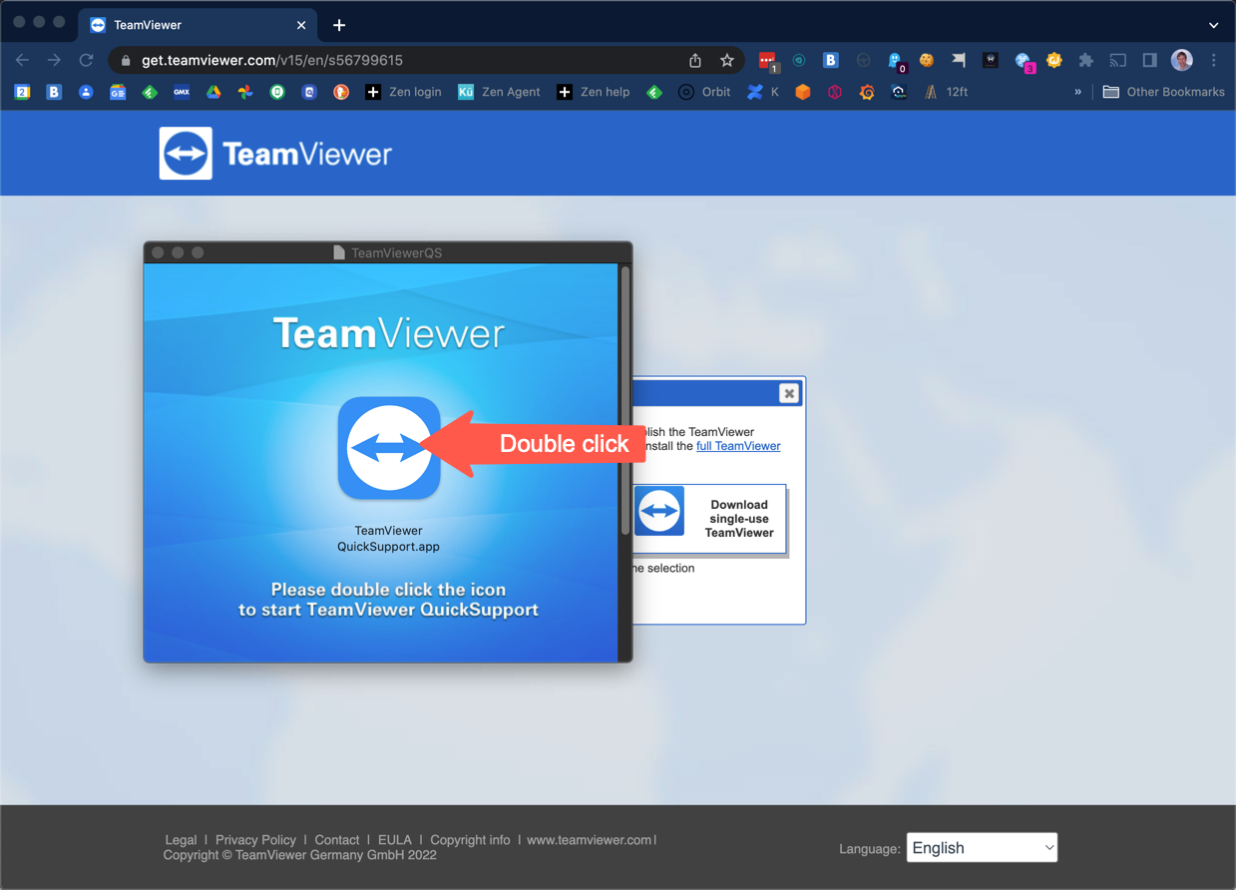Bookmark this page with the star icon

pos(727,60)
